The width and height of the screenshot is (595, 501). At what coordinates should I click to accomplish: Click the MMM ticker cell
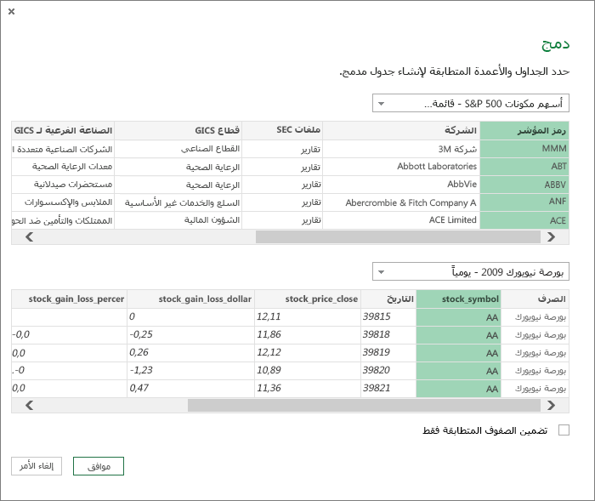[x=524, y=149]
